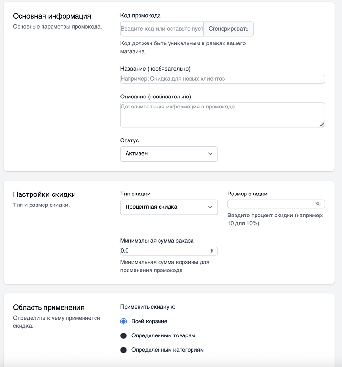Choose Определенным категориям radio option
The height and width of the screenshot is (367, 342).
click(124, 350)
